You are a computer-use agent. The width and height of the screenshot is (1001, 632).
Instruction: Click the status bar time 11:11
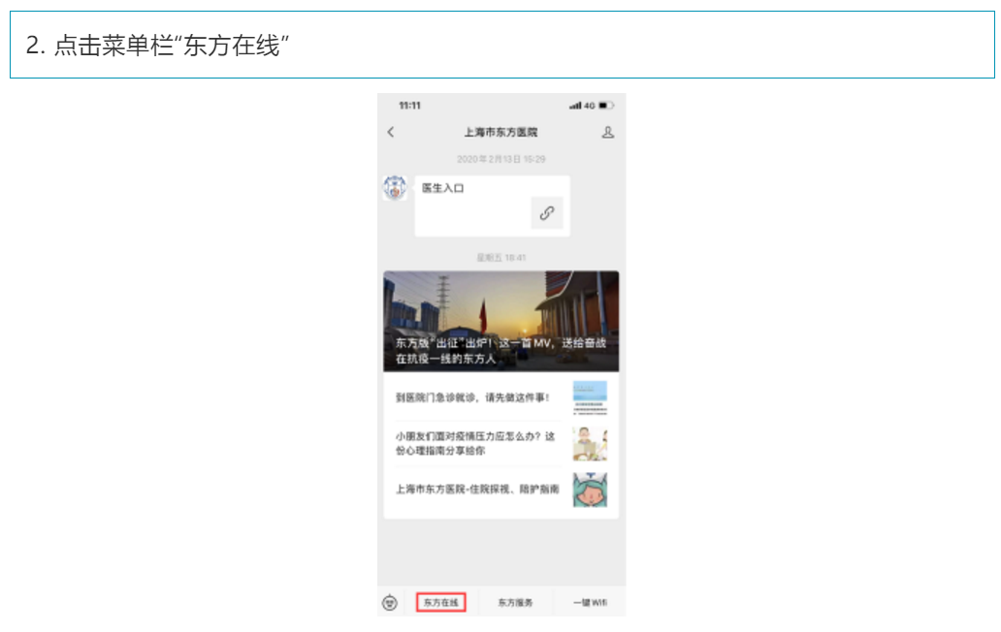[x=410, y=106]
